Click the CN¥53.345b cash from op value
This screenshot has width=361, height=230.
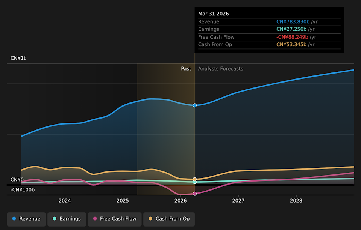pos(291,45)
